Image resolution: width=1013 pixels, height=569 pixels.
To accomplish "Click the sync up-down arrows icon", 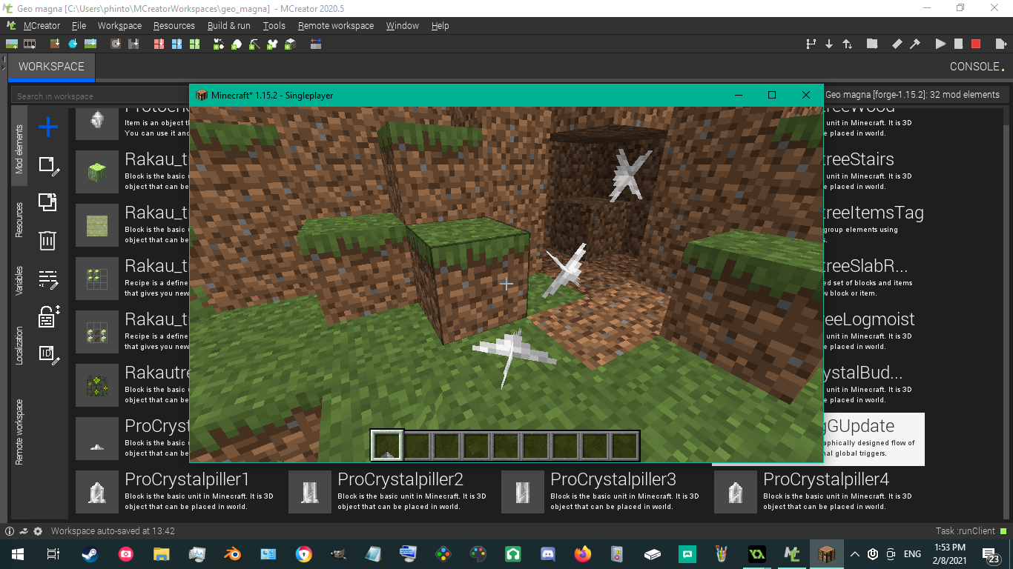I will pyautogui.click(x=847, y=44).
